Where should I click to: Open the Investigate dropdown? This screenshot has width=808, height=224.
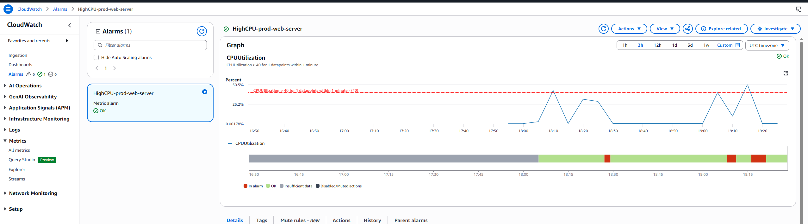tap(775, 29)
